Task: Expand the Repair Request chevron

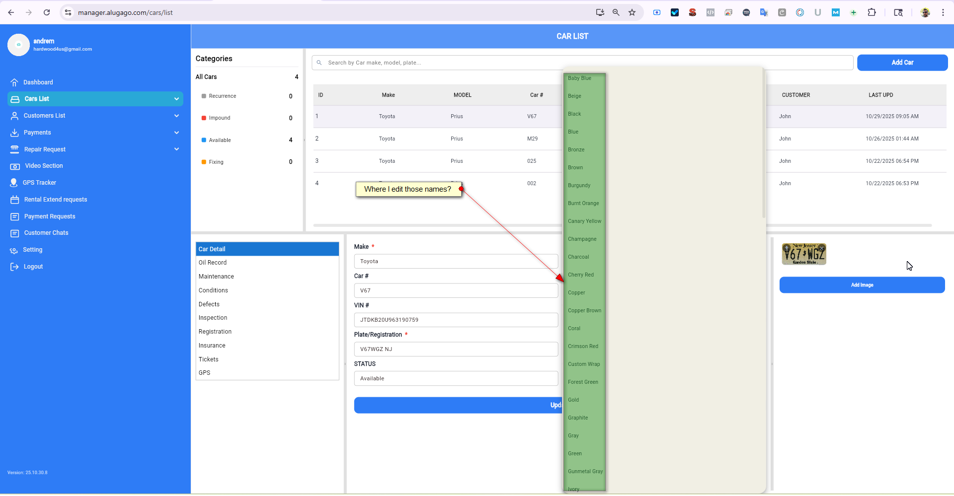Action: pyautogui.click(x=176, y=149)
